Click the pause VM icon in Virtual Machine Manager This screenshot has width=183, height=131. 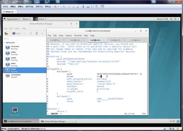click(x=31, y=34)
